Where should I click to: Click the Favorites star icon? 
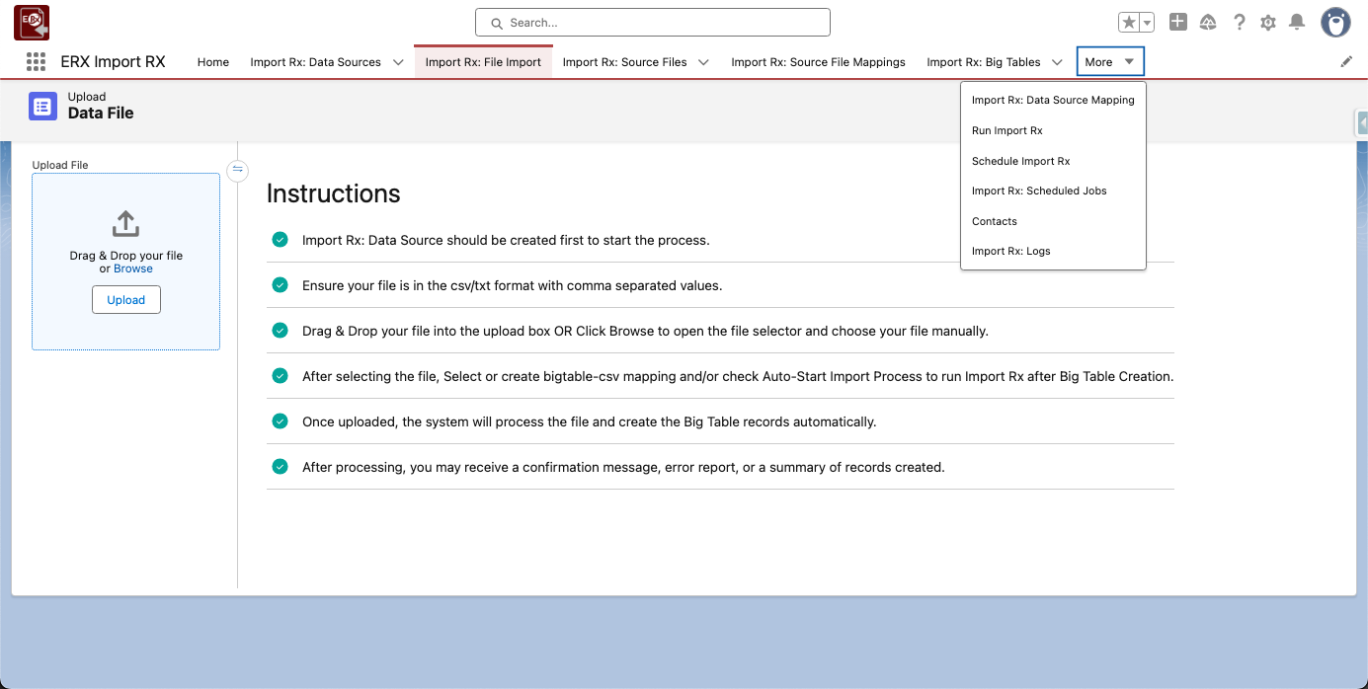tap(1129, 23)
